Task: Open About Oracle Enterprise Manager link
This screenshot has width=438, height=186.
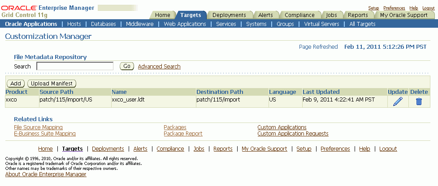Action: 46,174
